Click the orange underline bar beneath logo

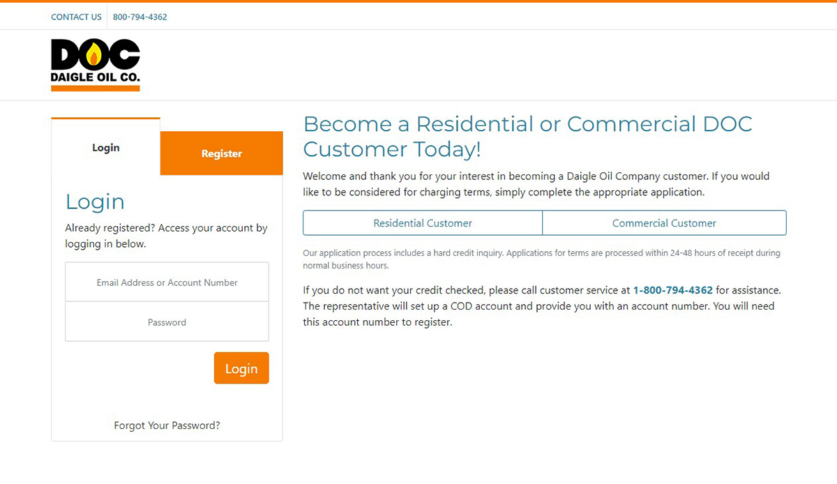[x=96, y=89]
